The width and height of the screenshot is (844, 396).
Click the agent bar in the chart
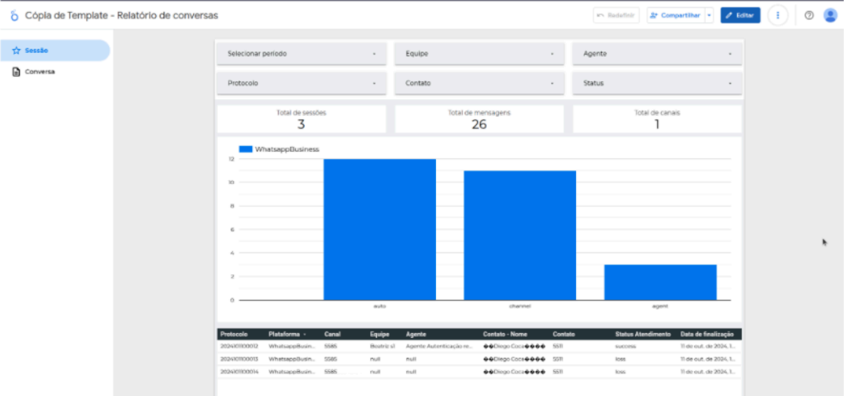(x=661, y=282)
